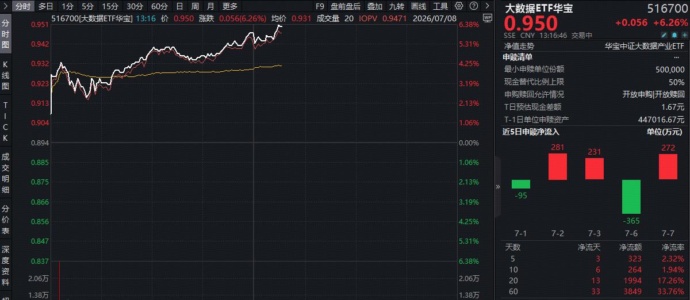Click the 5-day row net rate 2.32%
Image resolution: width=690 pixels, height=300 pixels.
click(x=673, y=259)
